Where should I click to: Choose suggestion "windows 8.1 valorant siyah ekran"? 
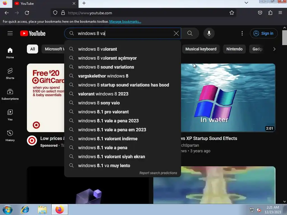coord(123,156)
